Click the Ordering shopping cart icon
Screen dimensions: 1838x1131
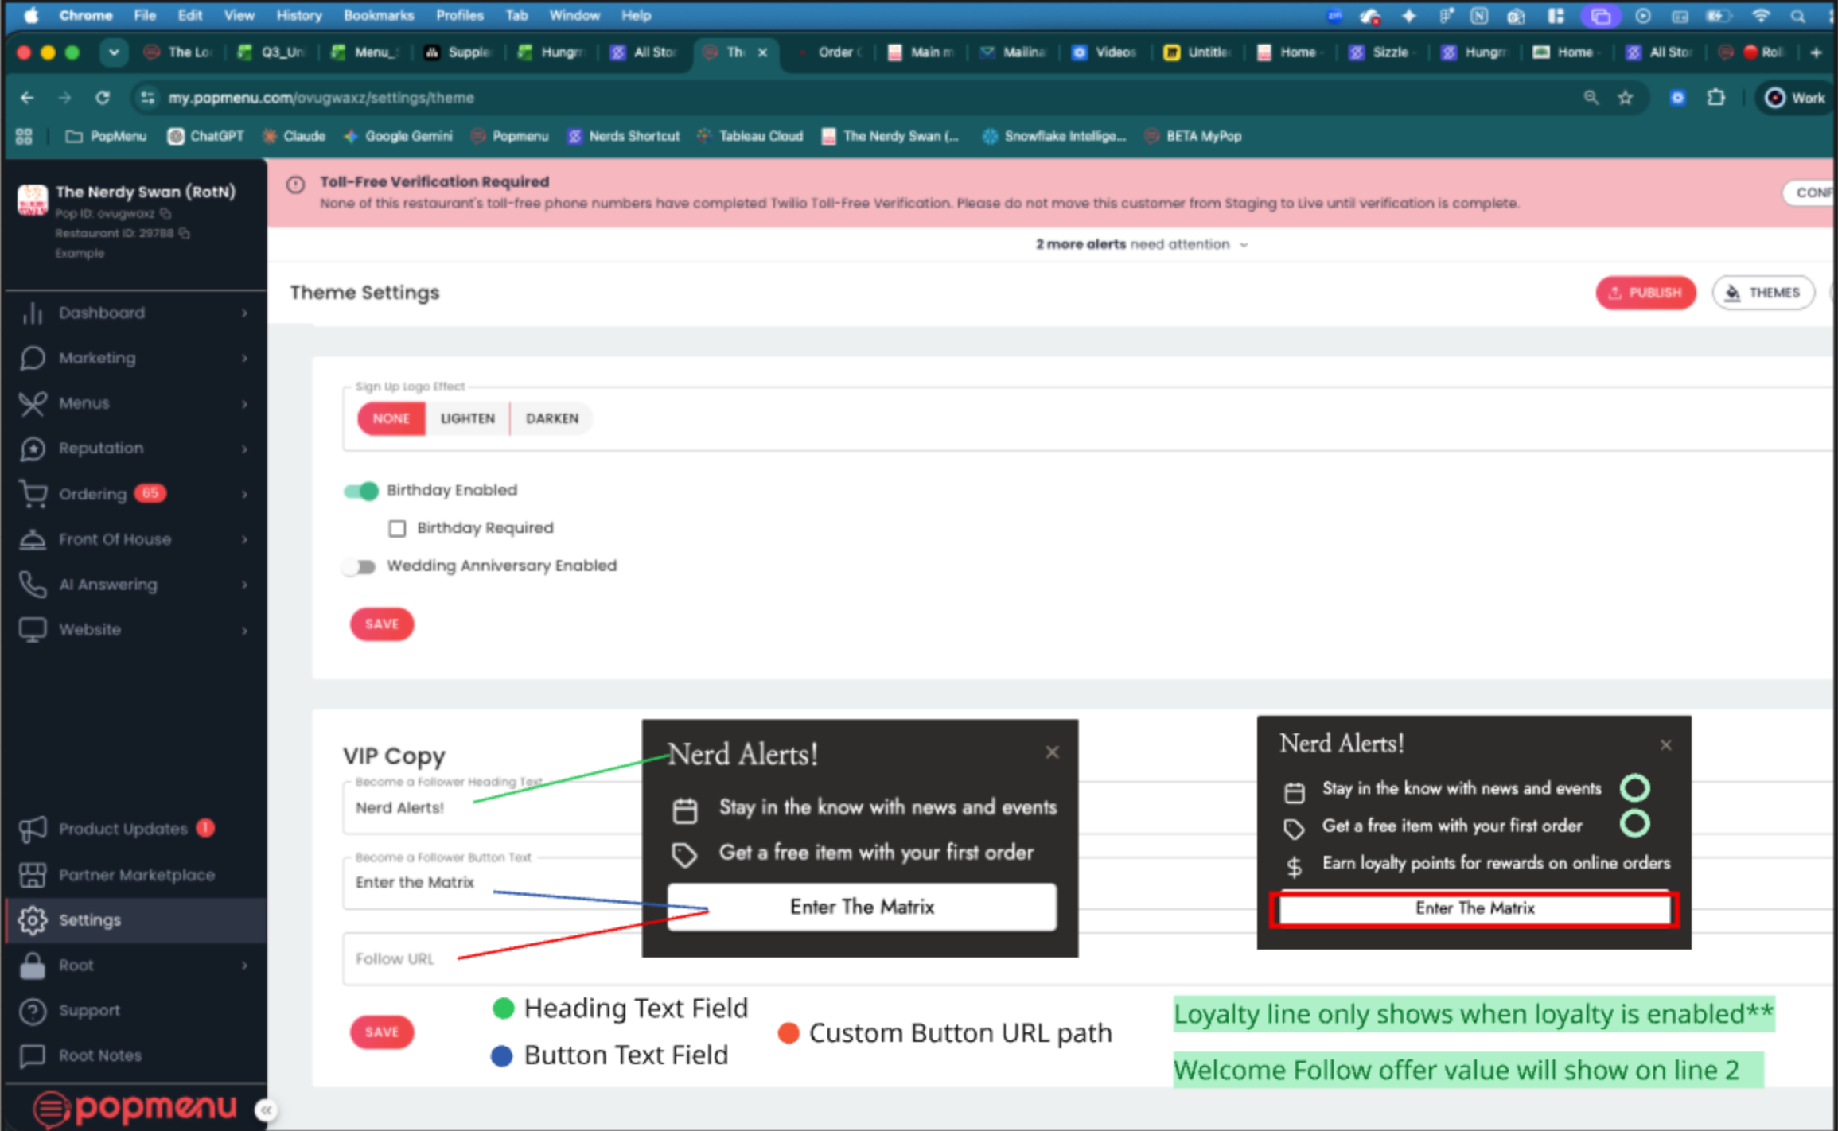point(33,494)
